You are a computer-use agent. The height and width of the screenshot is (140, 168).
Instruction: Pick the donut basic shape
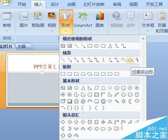tap(76, 101)
